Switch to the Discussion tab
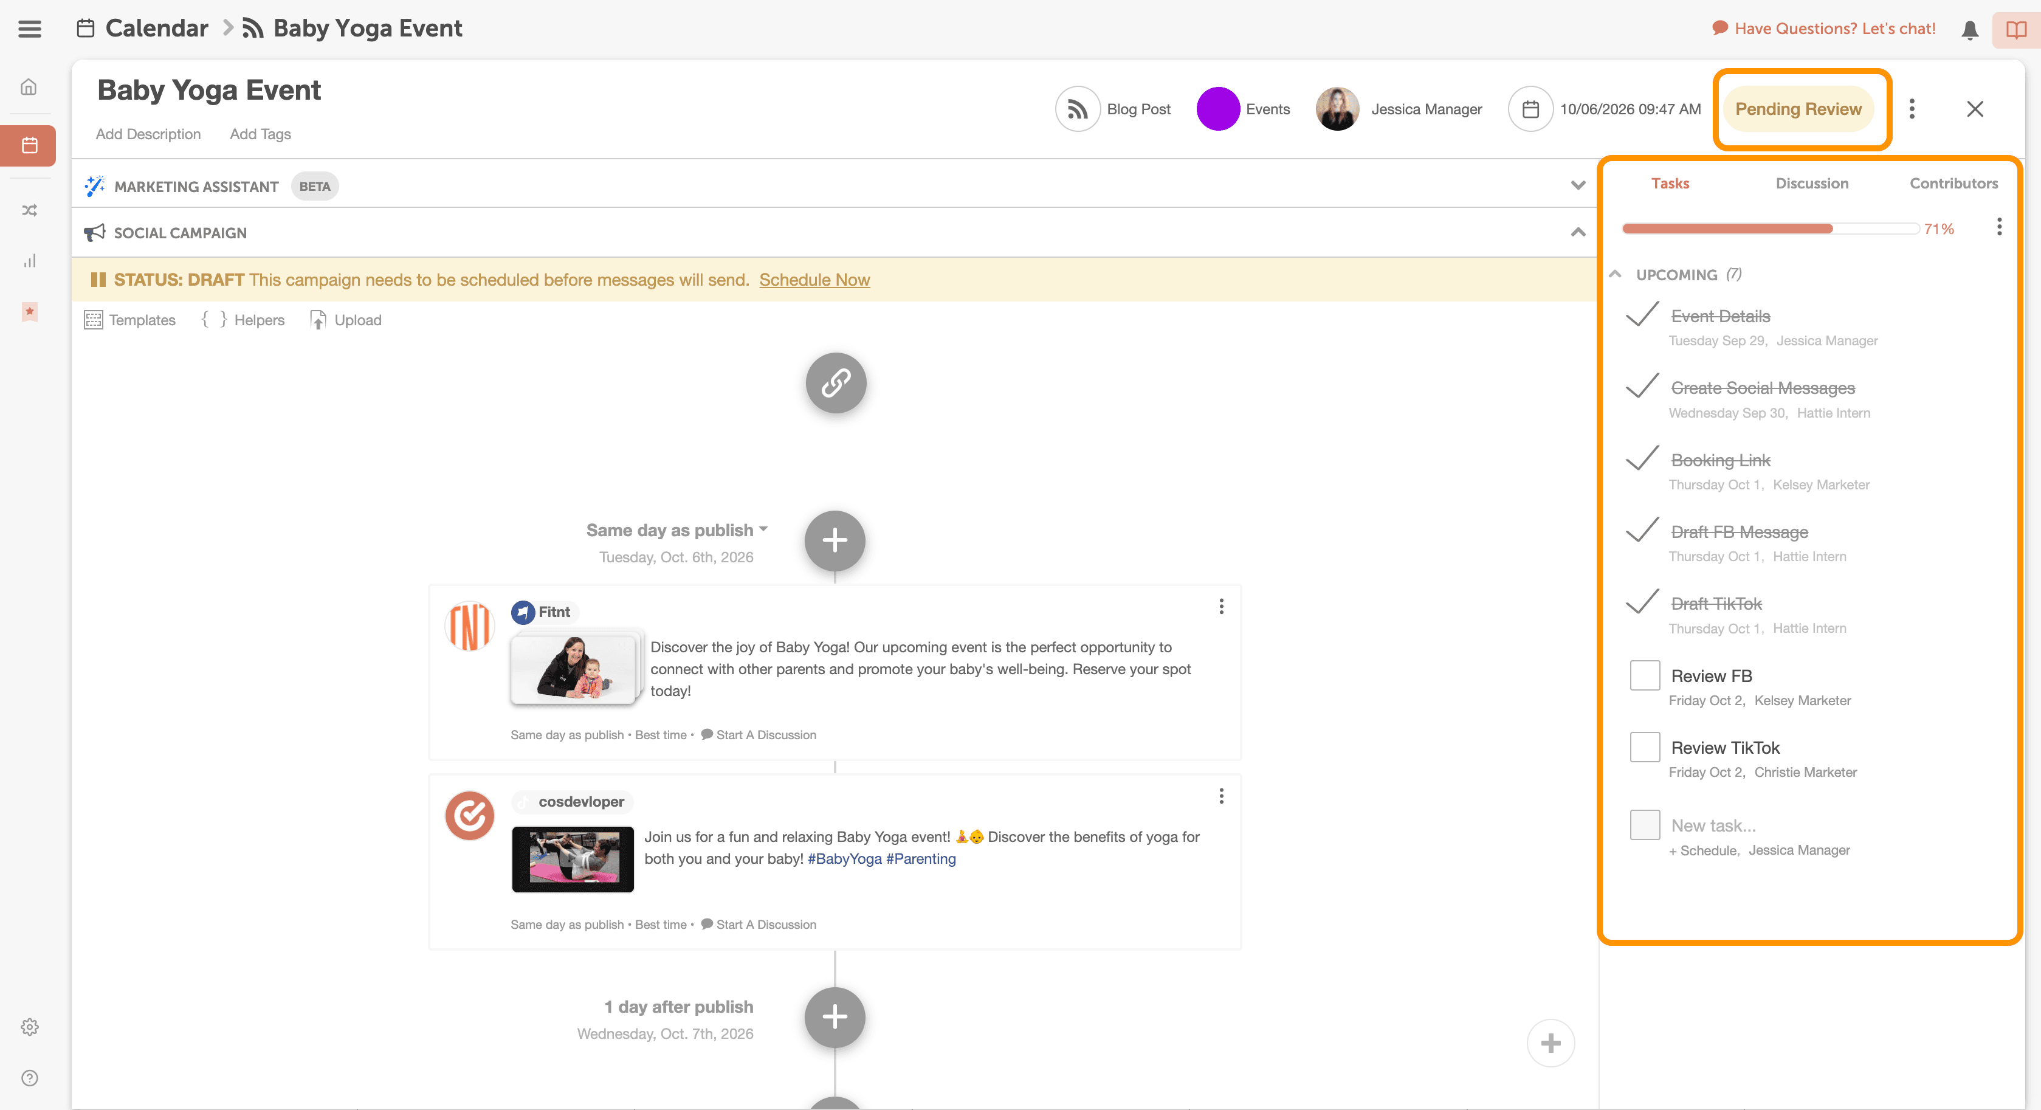 [x=1811, y=183]
